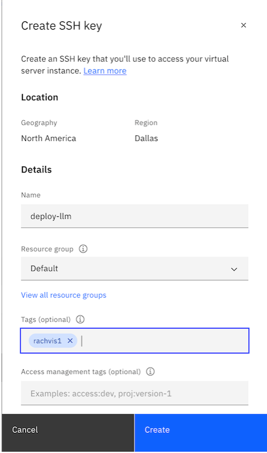Remove the rachvis1 tag with its x icon
Image resolution: width=267 pixels, height=453 pixels.
(70, 341)
